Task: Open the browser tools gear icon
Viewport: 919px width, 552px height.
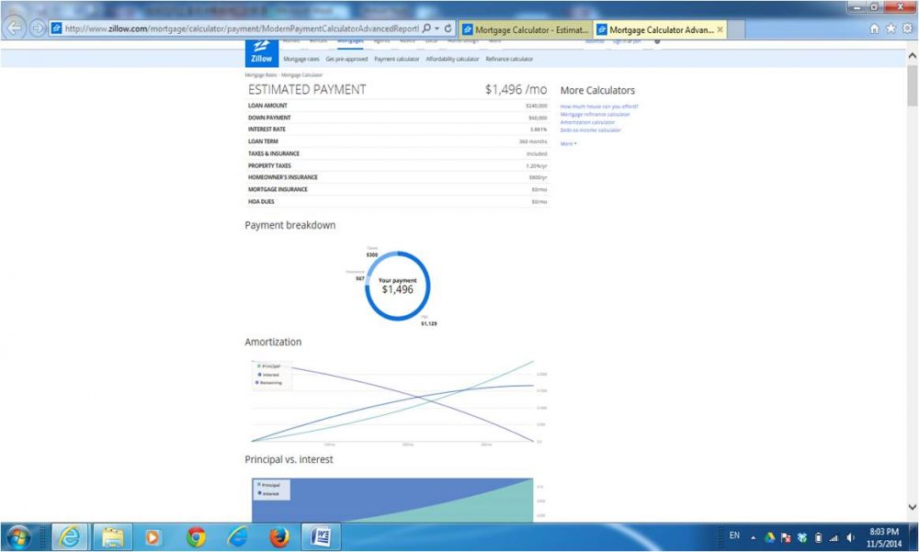Action: click(906, 28)
